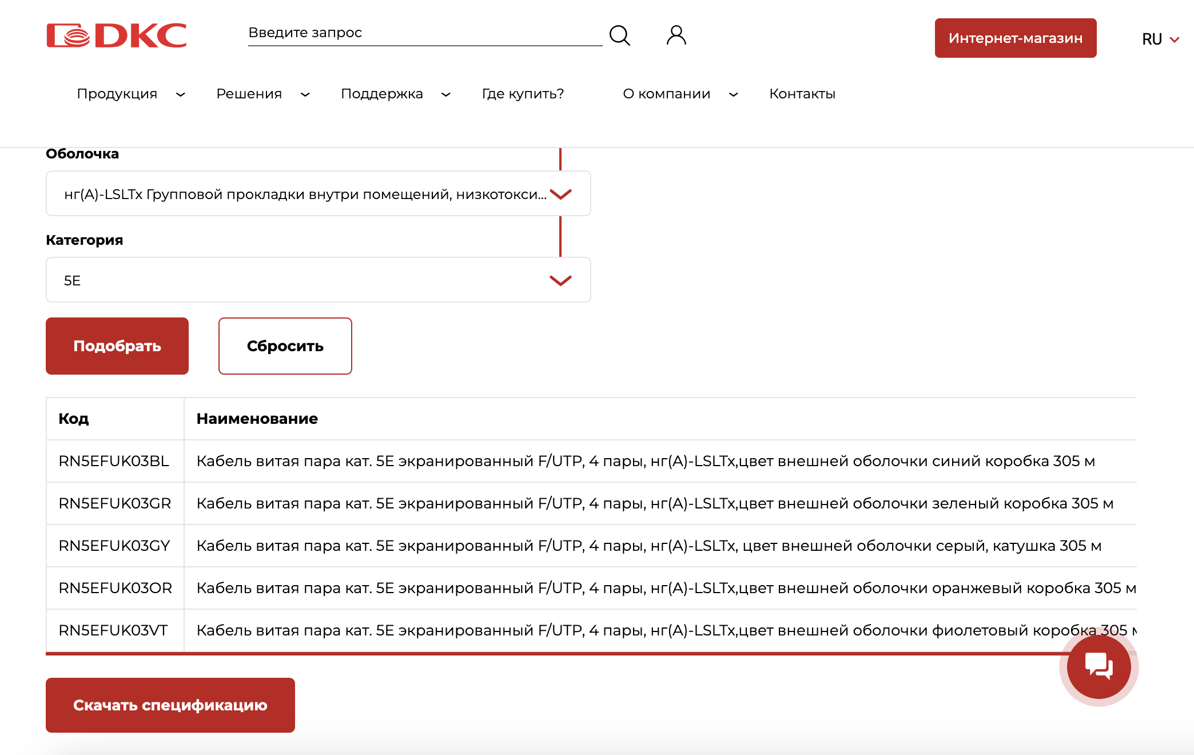
Task: Focus the Введите запрос search field
Action: click(425, 33)
